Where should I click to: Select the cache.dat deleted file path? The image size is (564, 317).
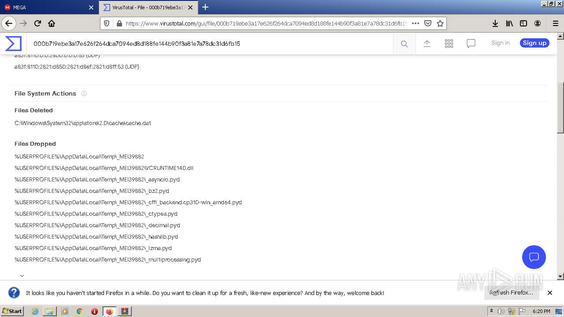pyautogui.click(x=83, y=123)
